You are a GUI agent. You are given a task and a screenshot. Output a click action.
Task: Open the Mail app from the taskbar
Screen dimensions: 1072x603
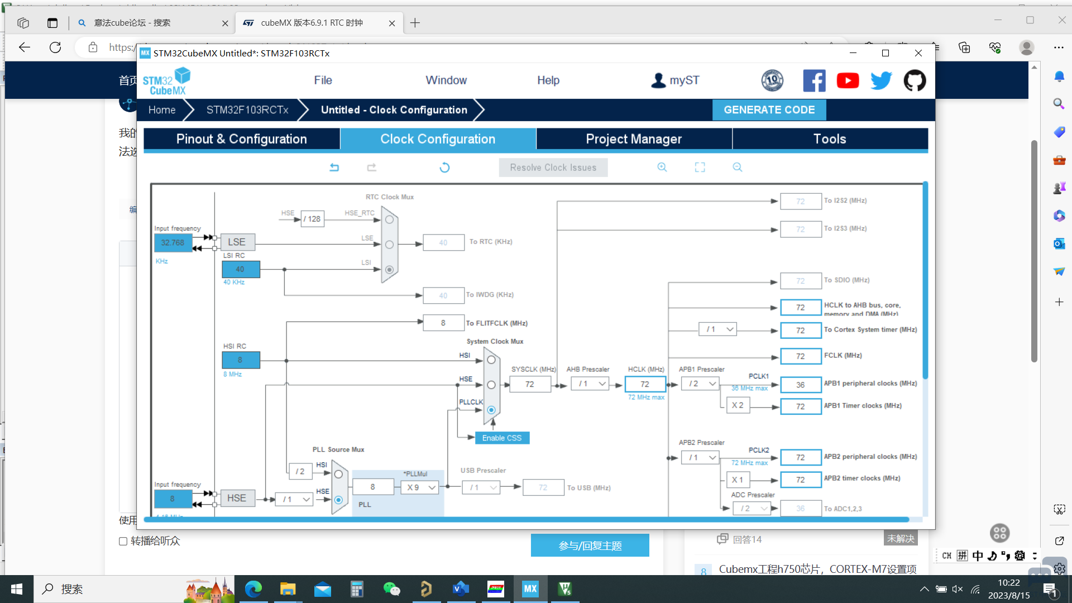point(323,589)
